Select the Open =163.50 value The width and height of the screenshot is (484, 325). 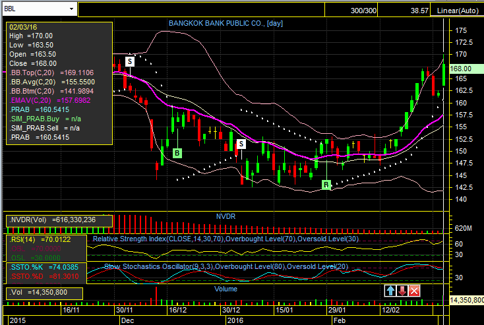pos(32,54)
